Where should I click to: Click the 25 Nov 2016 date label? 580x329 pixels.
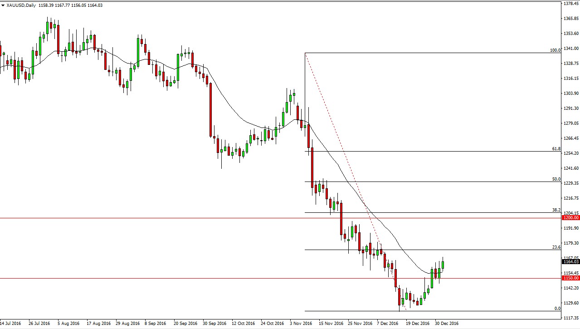click(359, 324)
